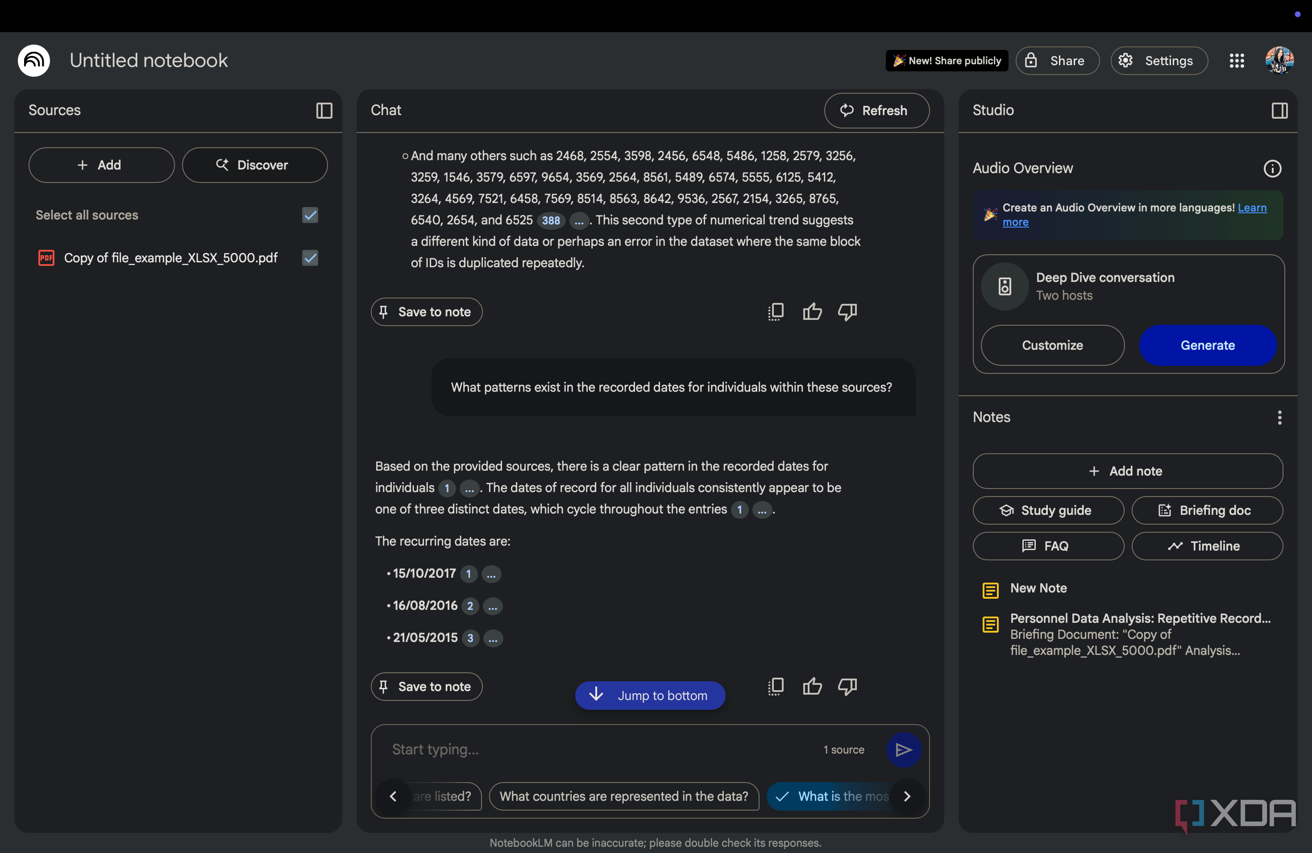This screenshot has width=1312, height=853.
Task: Uncheck Copy of file_example_XLSX_5000.pdf source
Action: [310, 258]
